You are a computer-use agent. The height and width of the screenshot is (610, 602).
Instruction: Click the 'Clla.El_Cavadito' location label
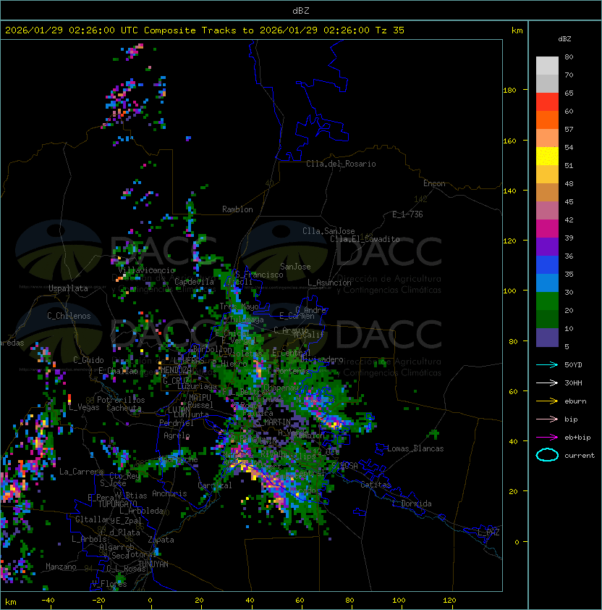tap(365, 239)
